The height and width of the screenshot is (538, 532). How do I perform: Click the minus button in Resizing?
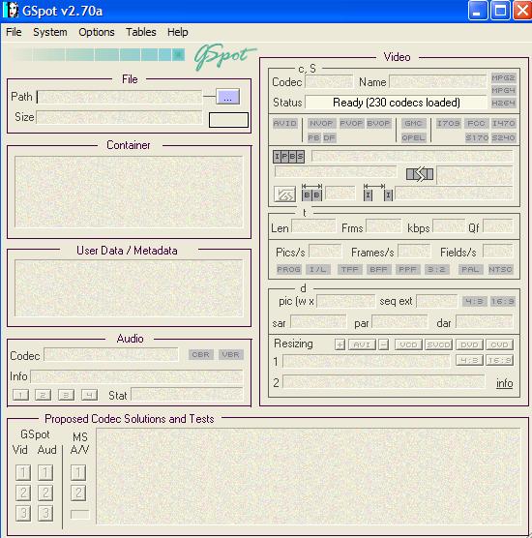383,344
